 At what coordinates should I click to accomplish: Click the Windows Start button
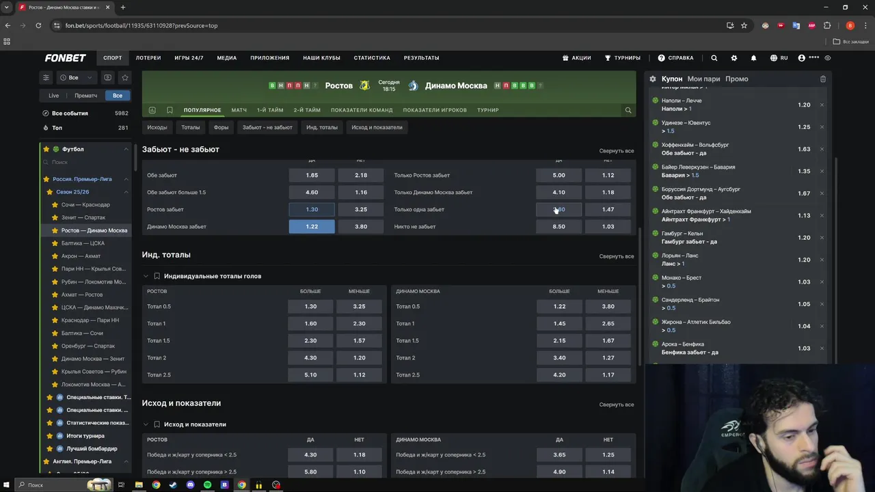point(7,485)
